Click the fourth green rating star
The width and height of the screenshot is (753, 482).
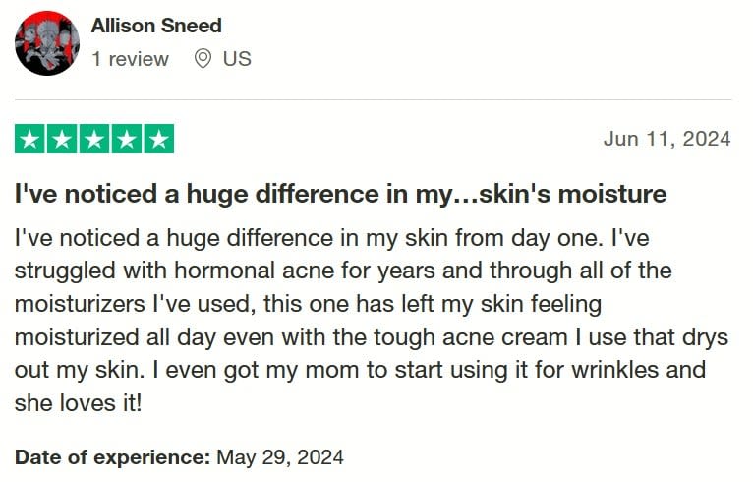click(126, 140)
